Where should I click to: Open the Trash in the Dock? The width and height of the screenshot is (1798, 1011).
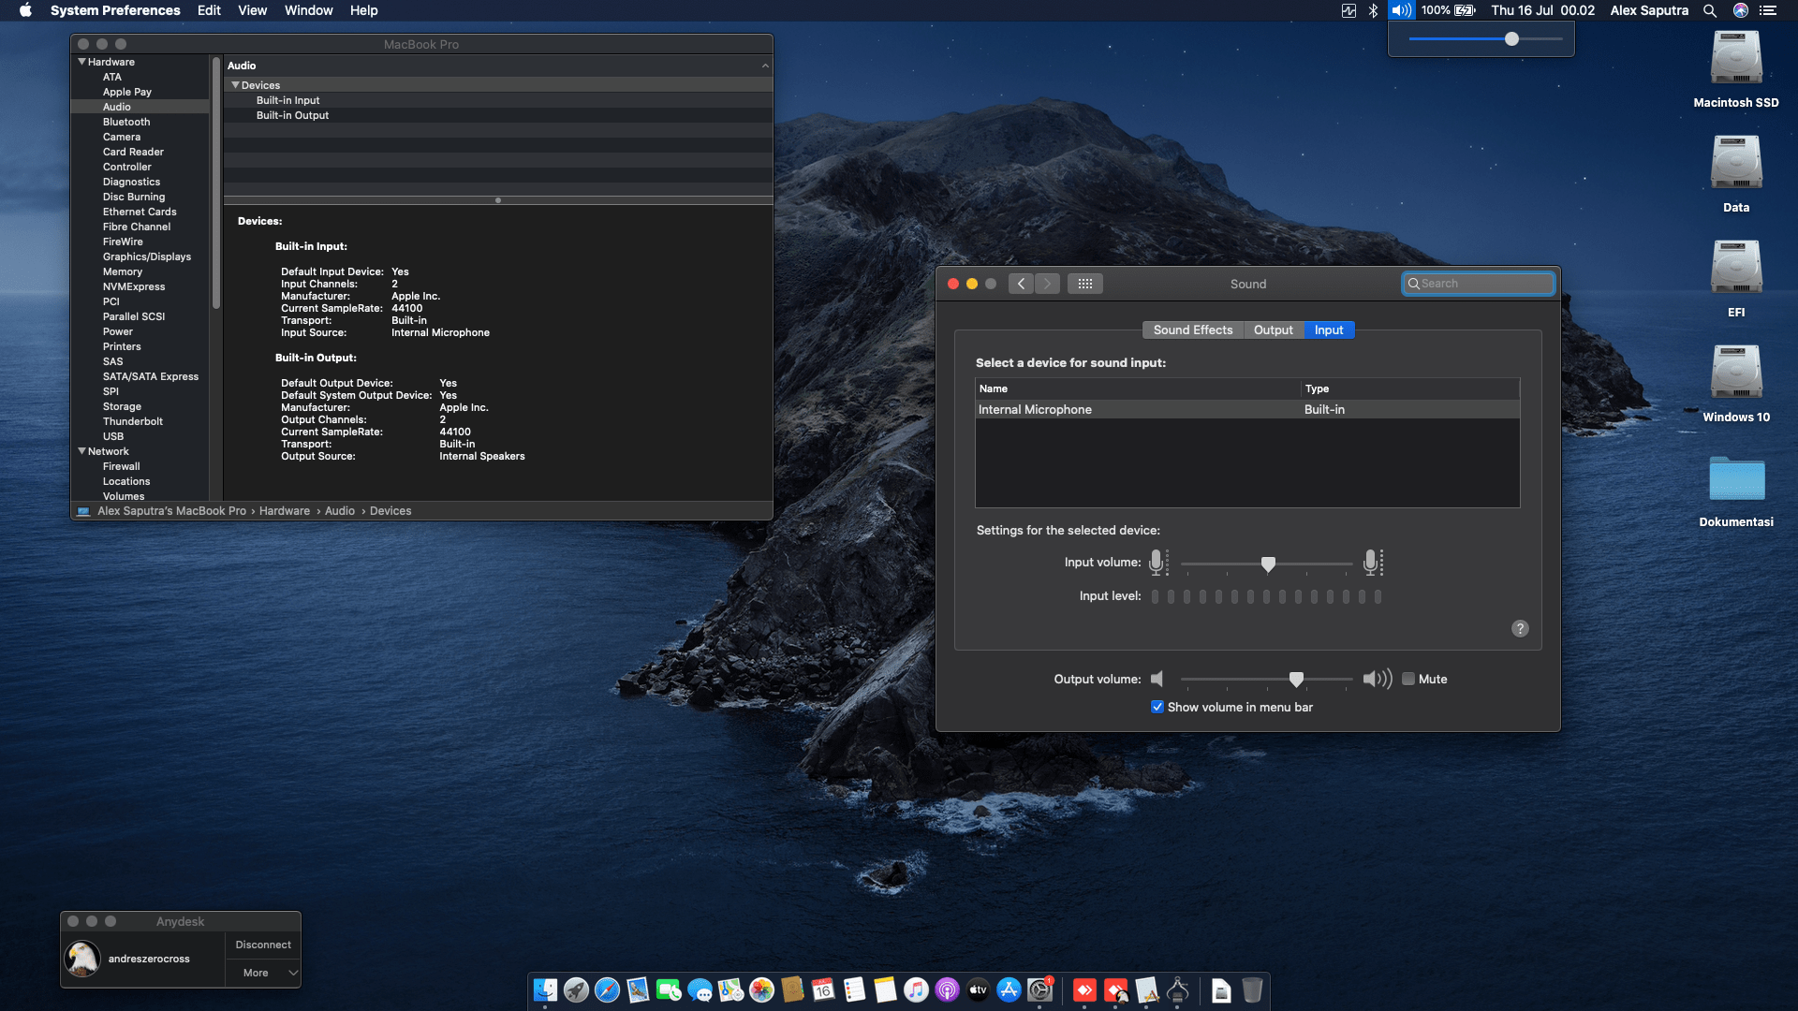click(x=1253, y=991)
